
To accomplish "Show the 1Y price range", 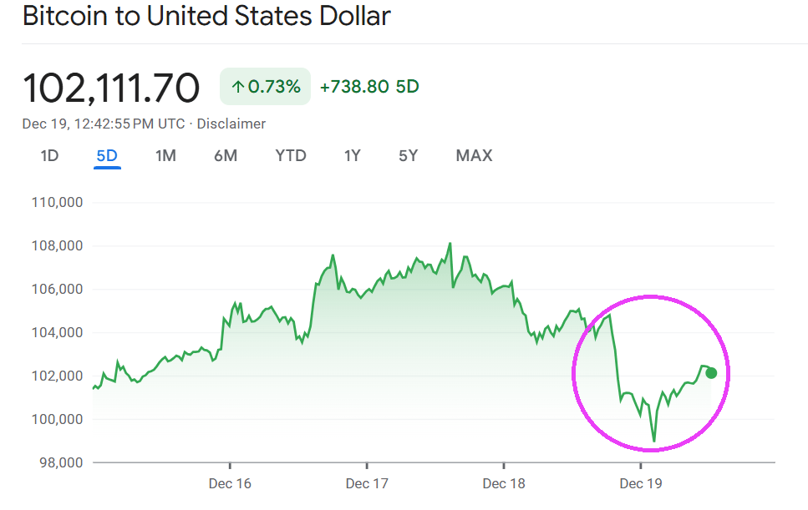I will 352,155.
